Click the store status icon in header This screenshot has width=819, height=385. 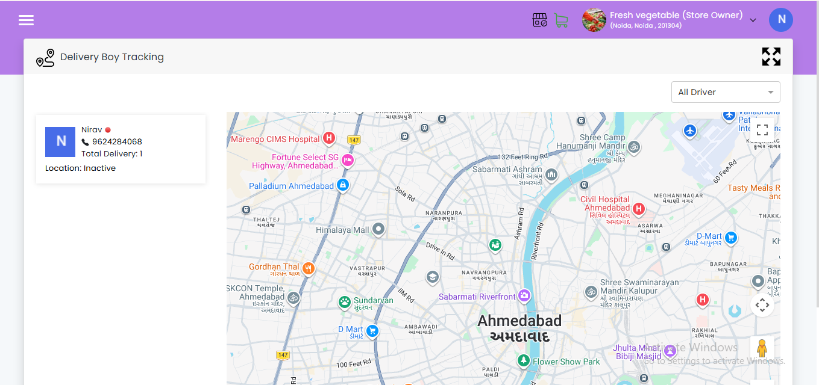(540, 20)
